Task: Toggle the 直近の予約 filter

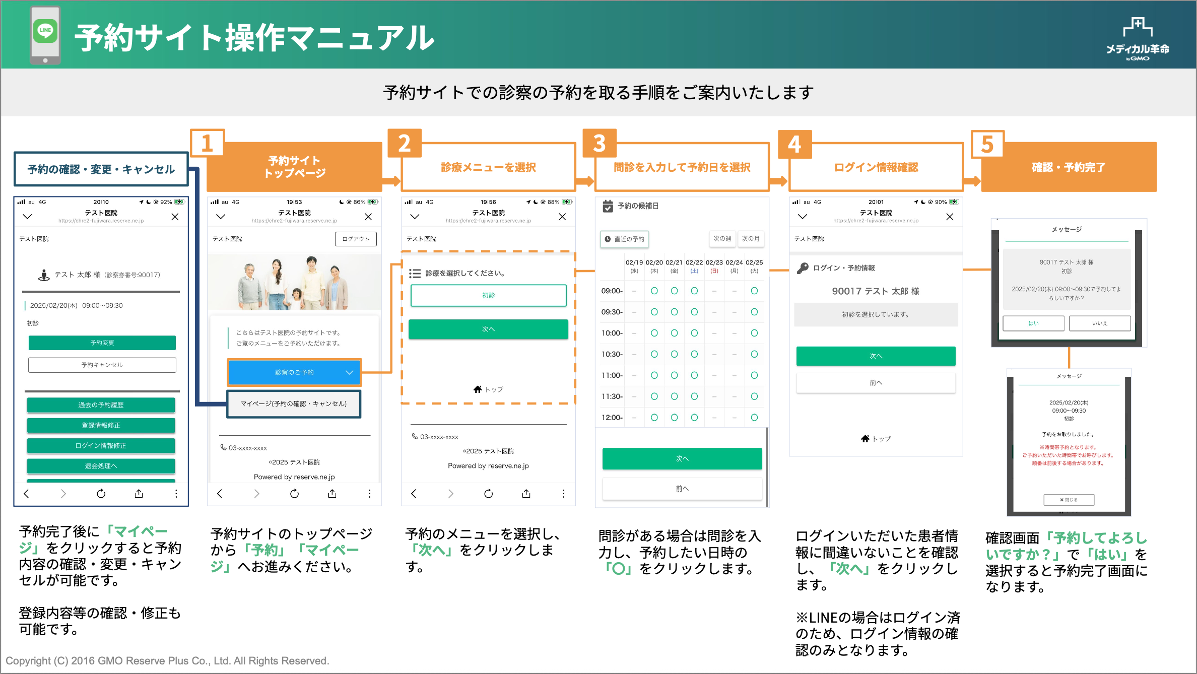Action: pyautogui.click(x=624, y=239)
